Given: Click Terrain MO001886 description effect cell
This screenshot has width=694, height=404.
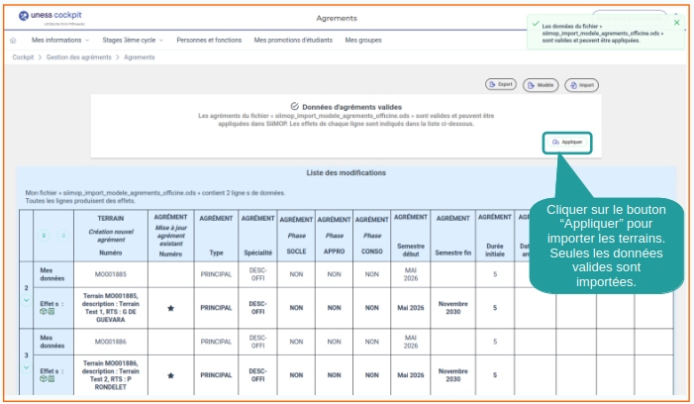Looking at the screenshot, I should pyautogui.click(x=111, y=375).
